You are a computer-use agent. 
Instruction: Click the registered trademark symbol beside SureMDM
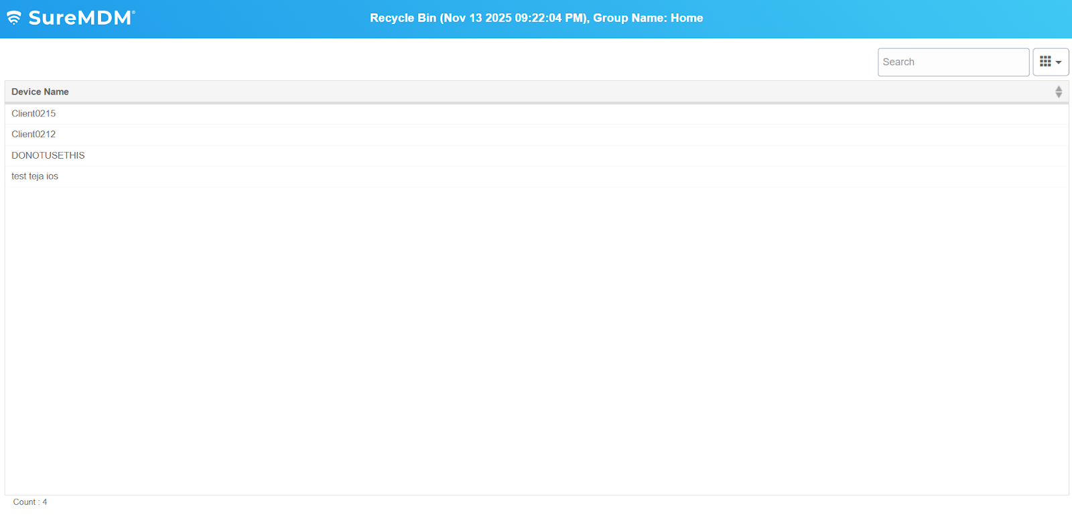(133, 12)
